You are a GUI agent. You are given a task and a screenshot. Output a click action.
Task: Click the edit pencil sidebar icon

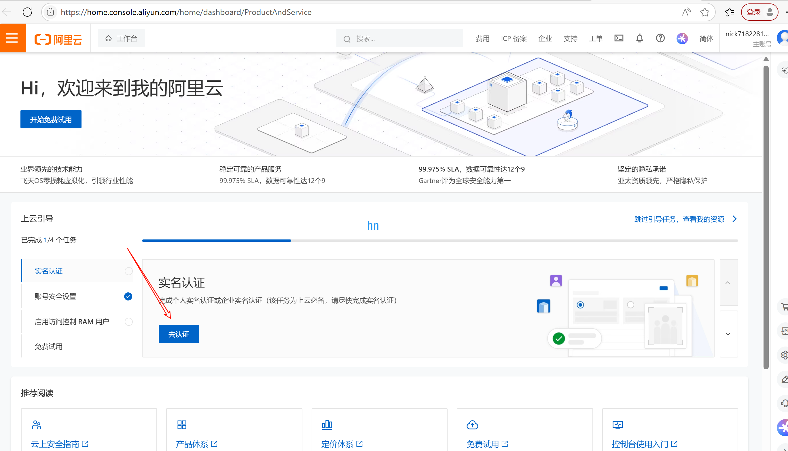[x=784, y=379]
